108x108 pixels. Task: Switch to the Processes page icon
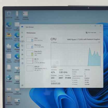22,37
